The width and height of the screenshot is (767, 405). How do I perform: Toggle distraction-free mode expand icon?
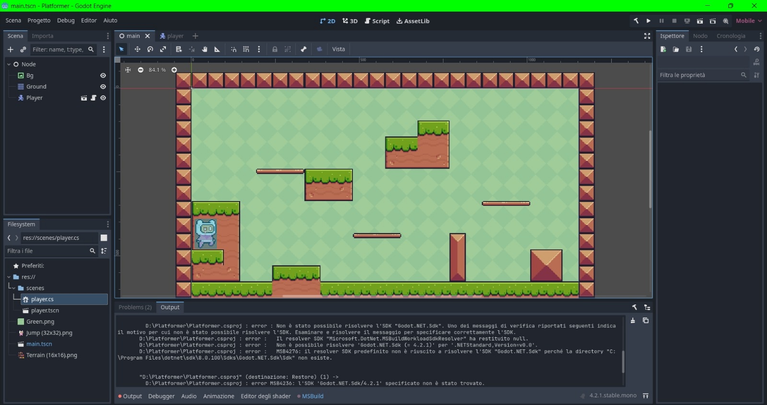(647, 36)
